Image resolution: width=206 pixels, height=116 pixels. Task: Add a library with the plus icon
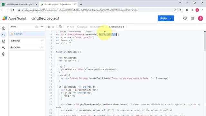tap(42, 41)
